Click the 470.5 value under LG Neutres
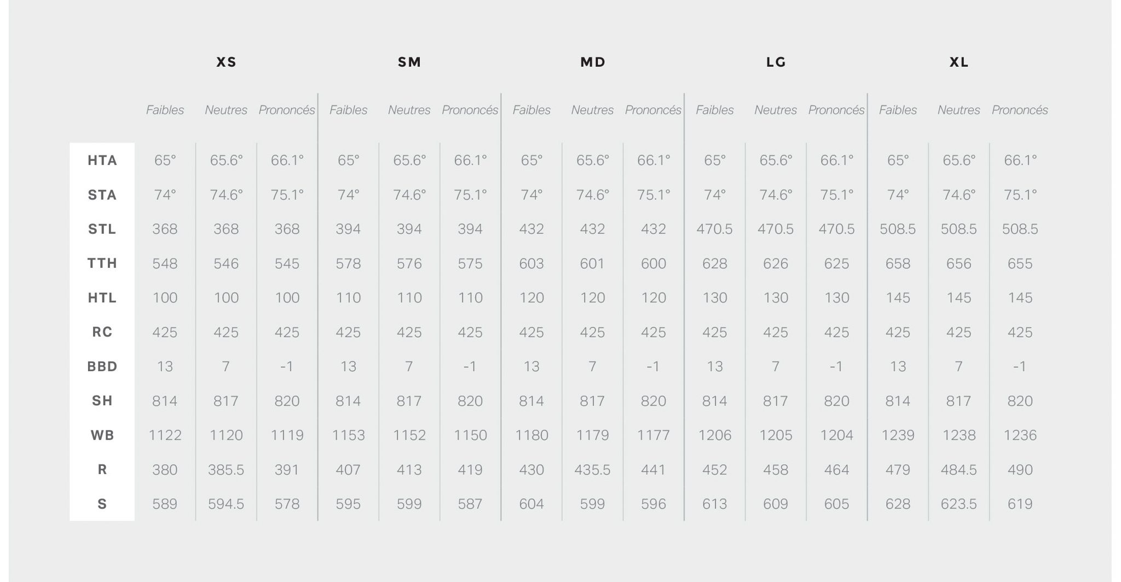 pos(776,229)
